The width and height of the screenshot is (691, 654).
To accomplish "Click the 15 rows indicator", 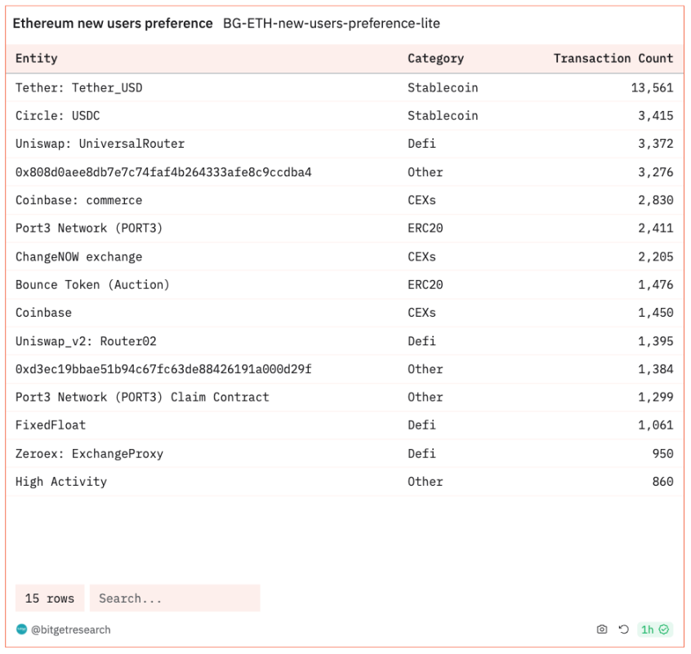I will 50,598.
